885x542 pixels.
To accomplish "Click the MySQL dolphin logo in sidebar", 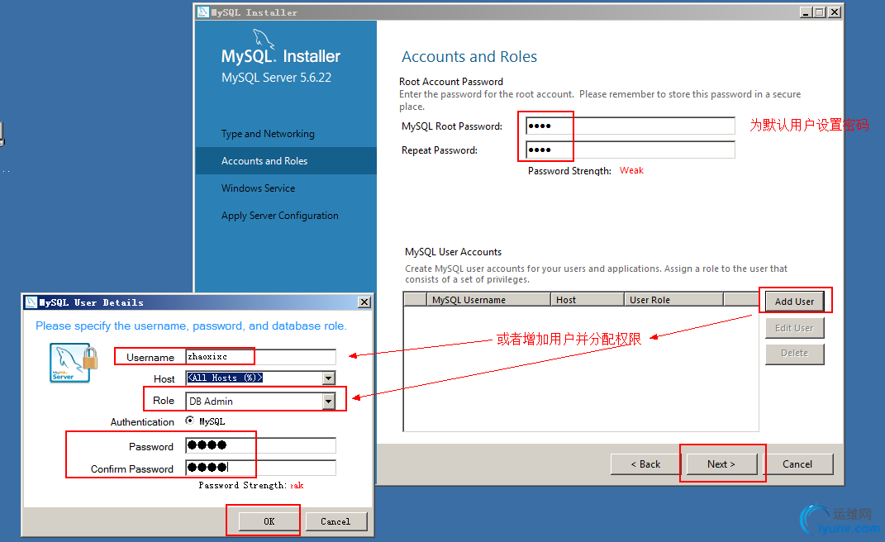I will tap(264, 39).
